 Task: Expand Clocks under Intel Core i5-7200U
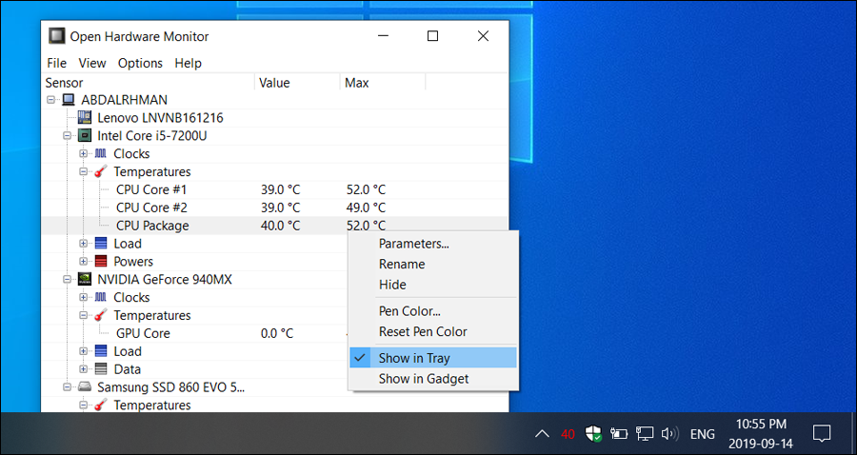click(x=83, y=153)
